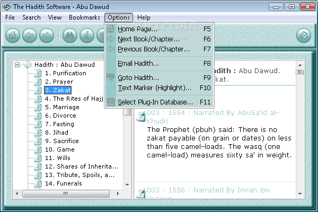Viewport: 318px width, 212px height.
Task: Click the Previous Book/Chapter arrow icon
Action: 111,49
